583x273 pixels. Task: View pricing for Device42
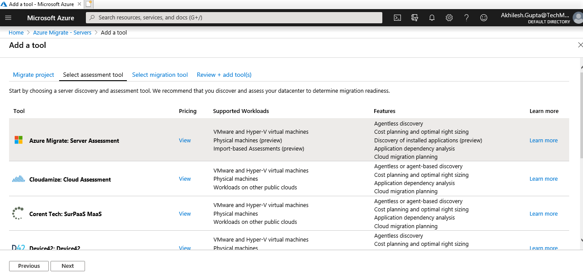click(x=185, y=248)
